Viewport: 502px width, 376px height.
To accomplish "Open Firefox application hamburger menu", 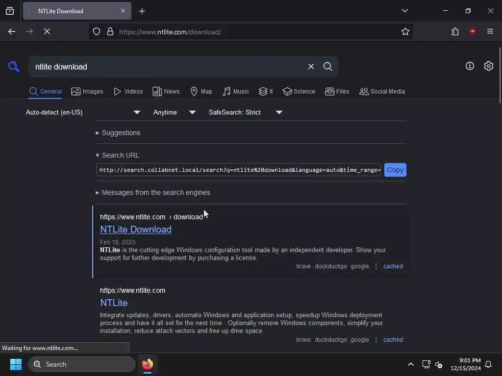I will (490, 31).
